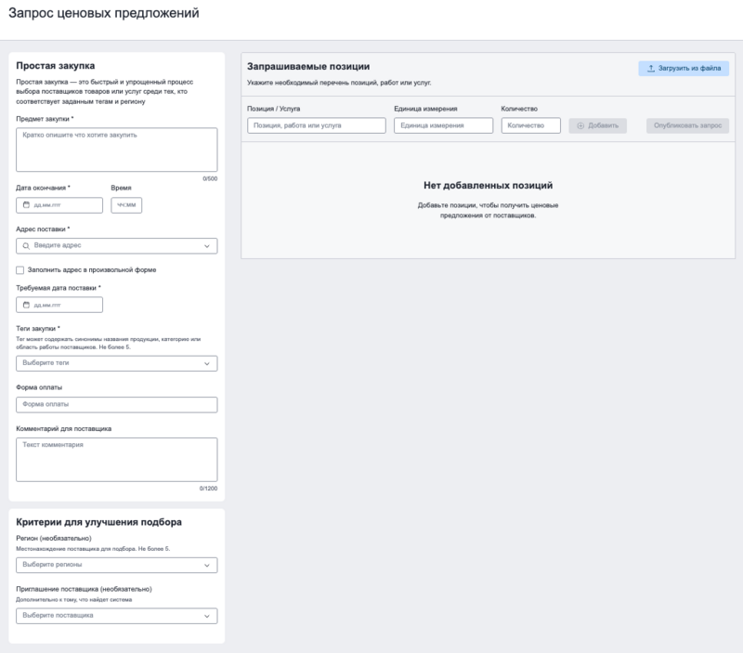Click the 'Загрузить из файла' button
743x653 pixels.
coord(684,69)
